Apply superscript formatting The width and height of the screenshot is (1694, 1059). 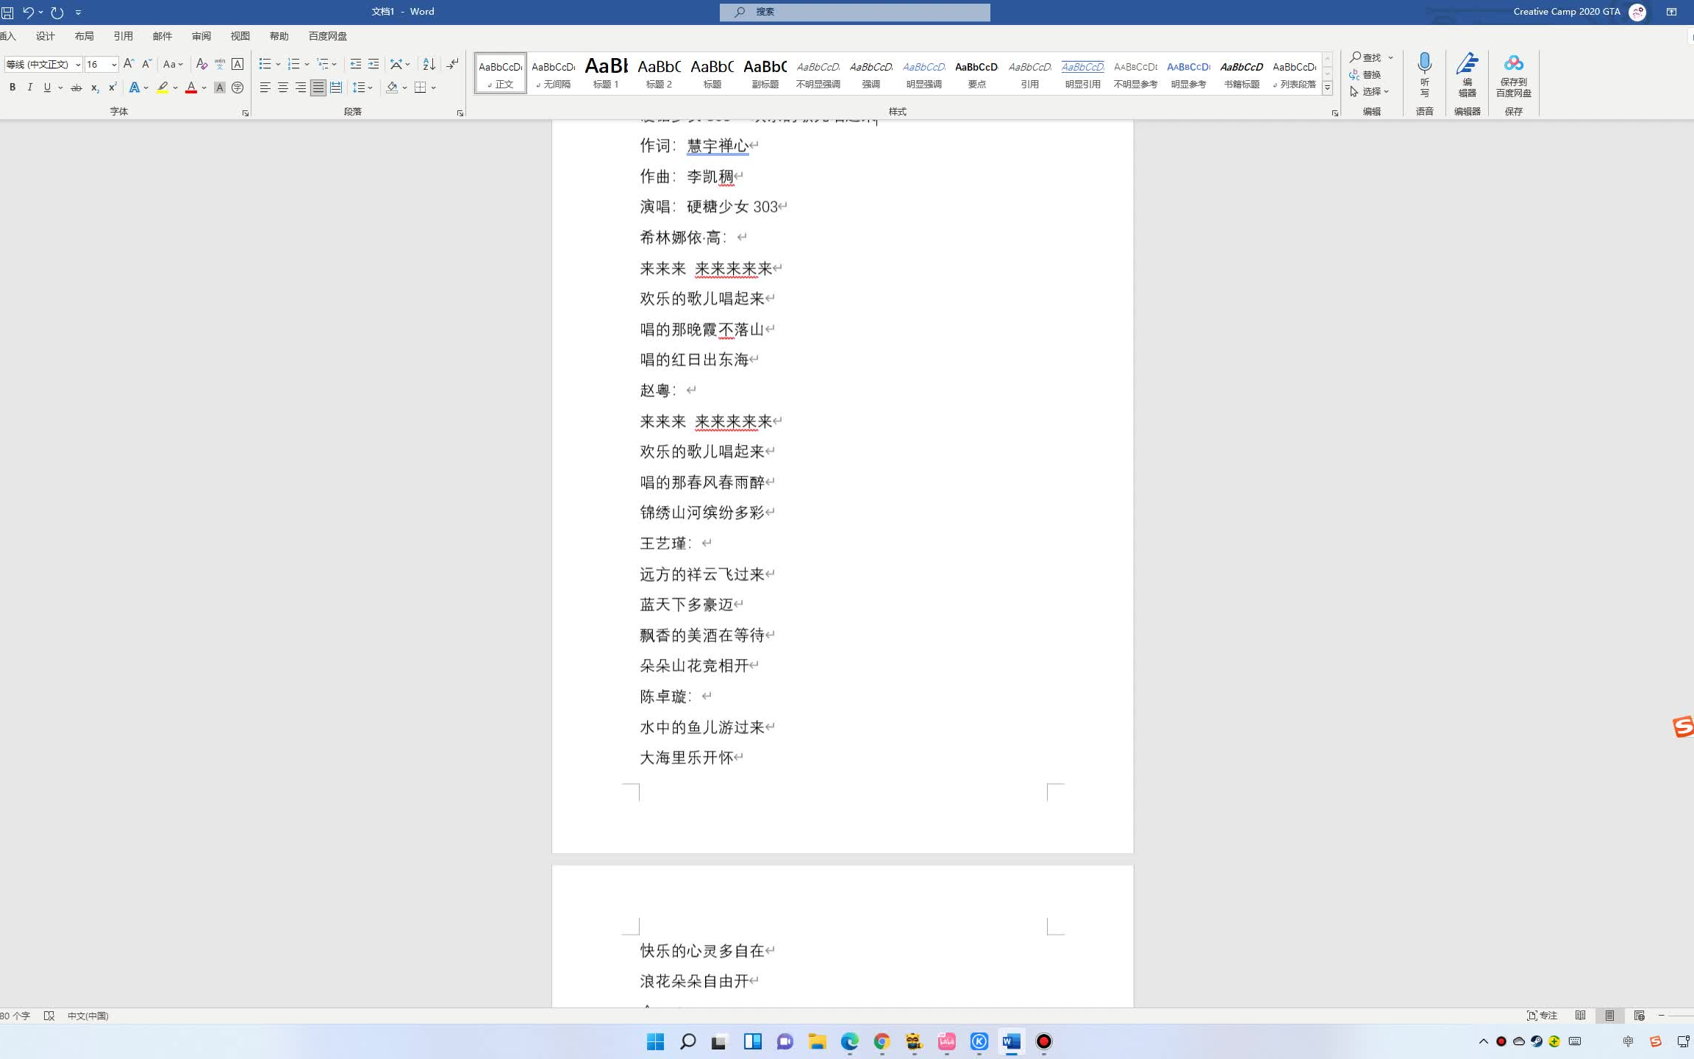pyautogui.click(x=112, y=88)
